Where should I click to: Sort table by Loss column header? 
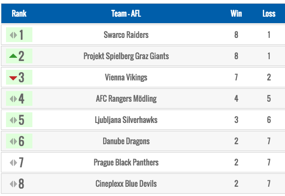(269, 13)
